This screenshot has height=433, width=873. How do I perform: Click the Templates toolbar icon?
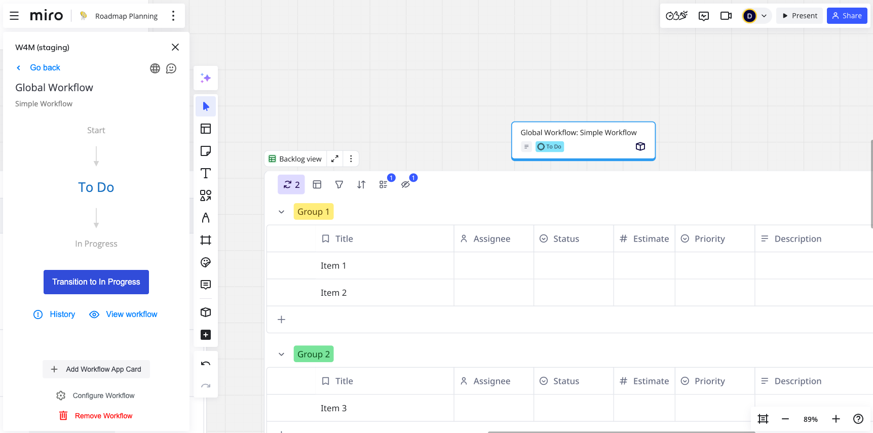205,129
